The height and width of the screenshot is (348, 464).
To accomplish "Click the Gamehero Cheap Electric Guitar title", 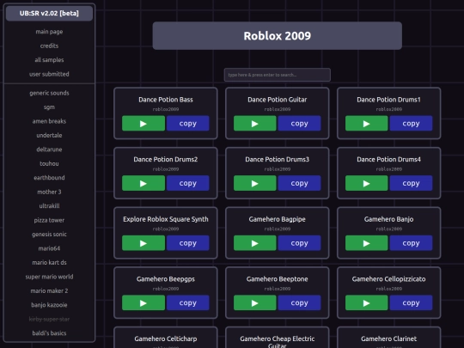I will pos(278,342).
